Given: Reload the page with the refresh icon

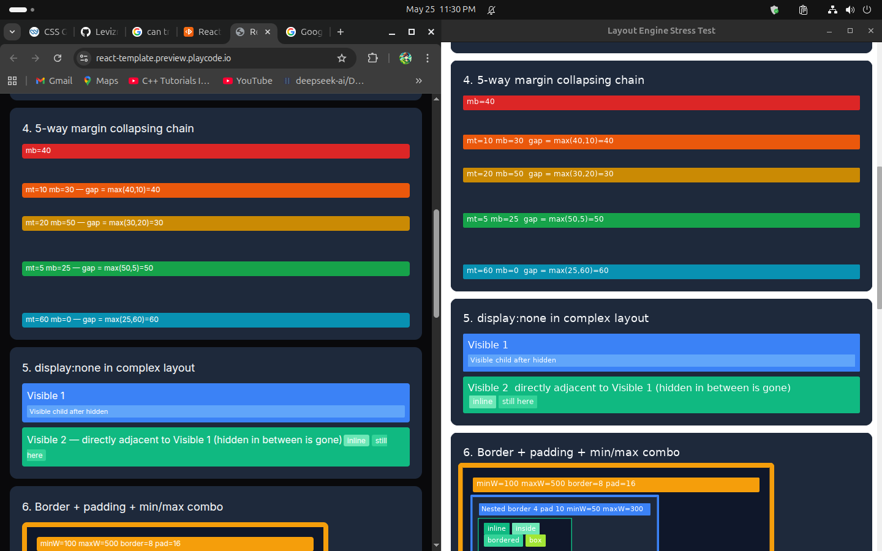Looking at the screenshot, I should point(58,58).
